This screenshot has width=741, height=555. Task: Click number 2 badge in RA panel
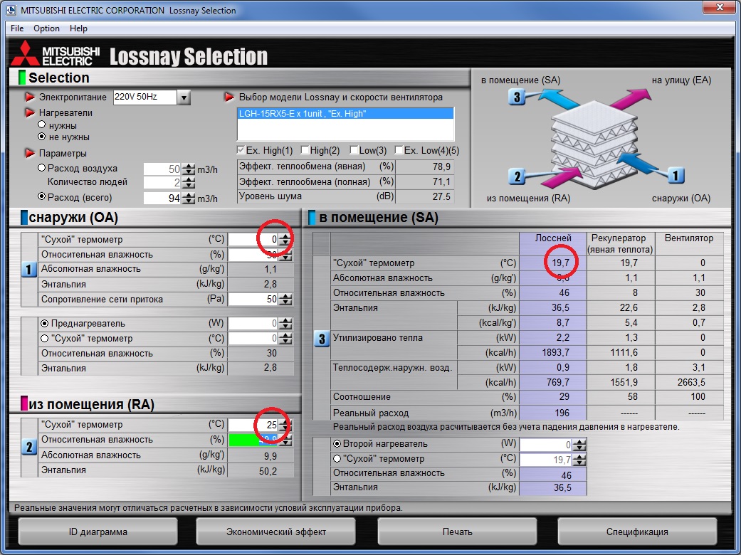pyautogui.click(x=28, y=447)
